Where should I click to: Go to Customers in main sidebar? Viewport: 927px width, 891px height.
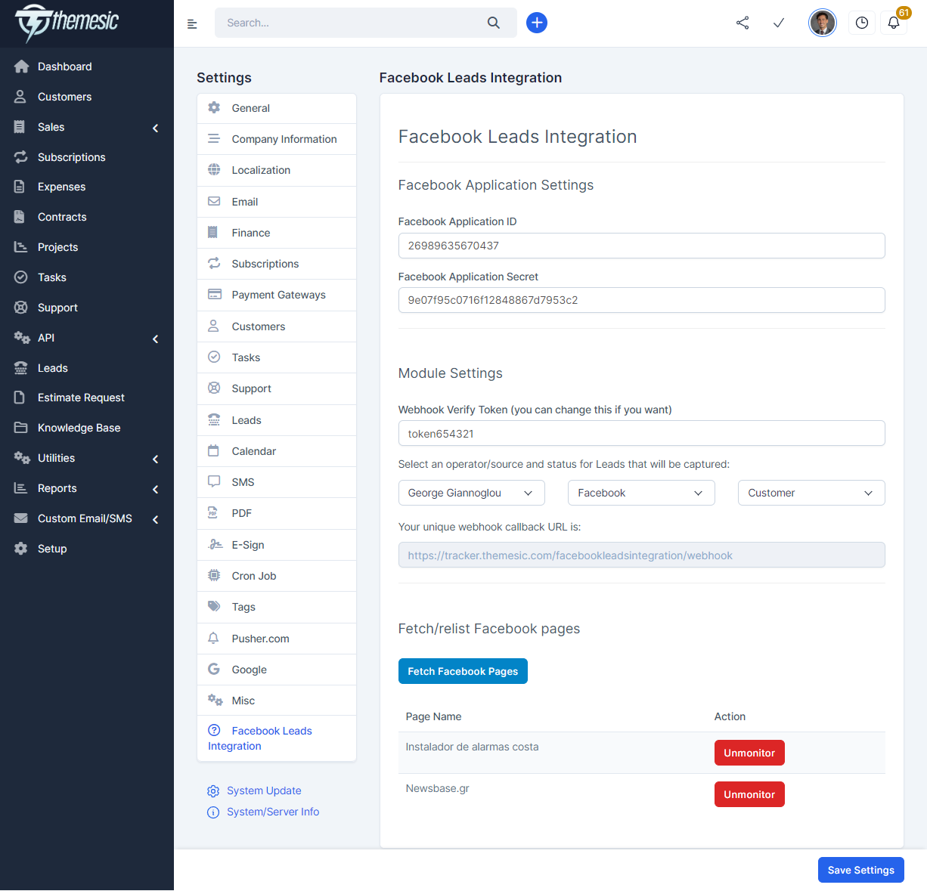pos(64,97)
